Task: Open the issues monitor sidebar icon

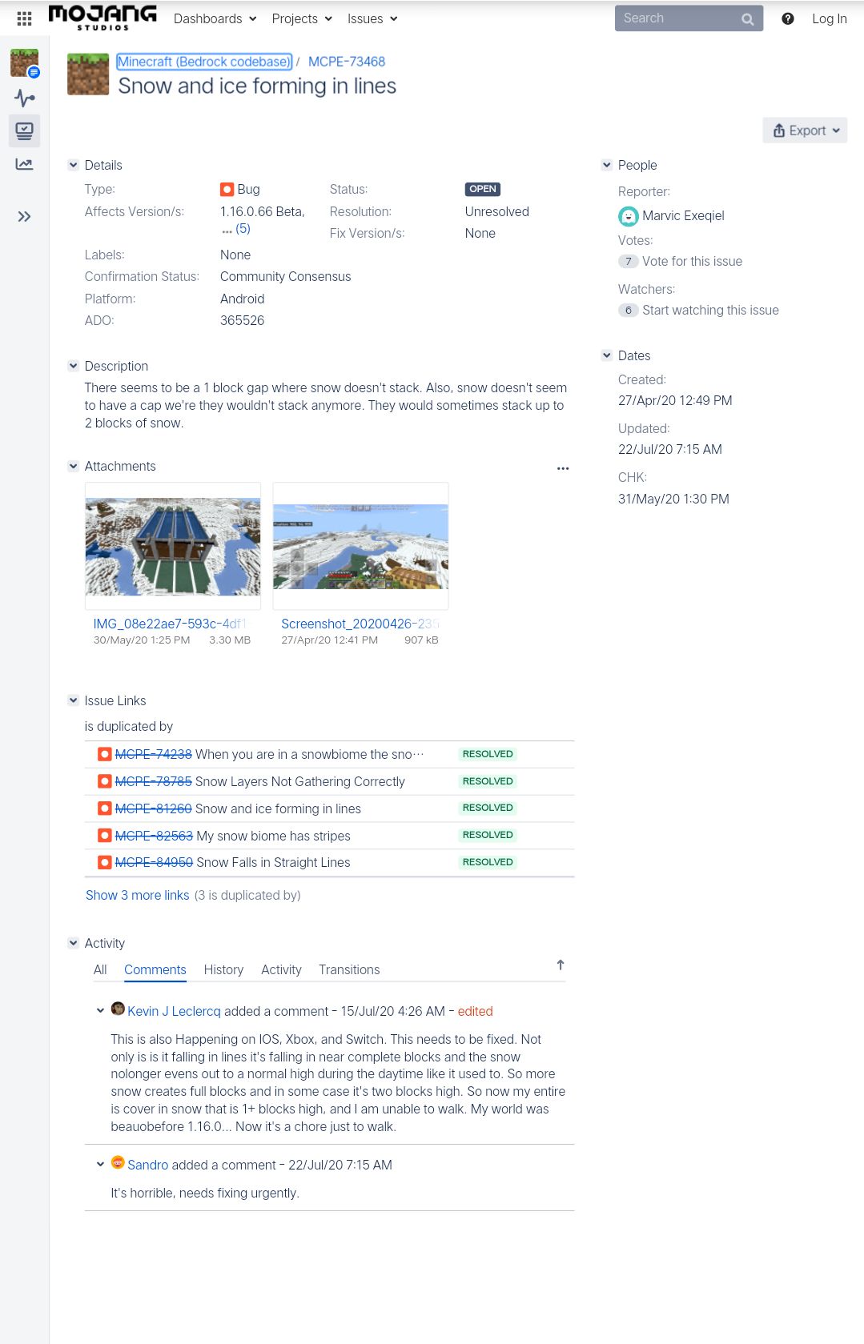Action: (x=25, y=130)
